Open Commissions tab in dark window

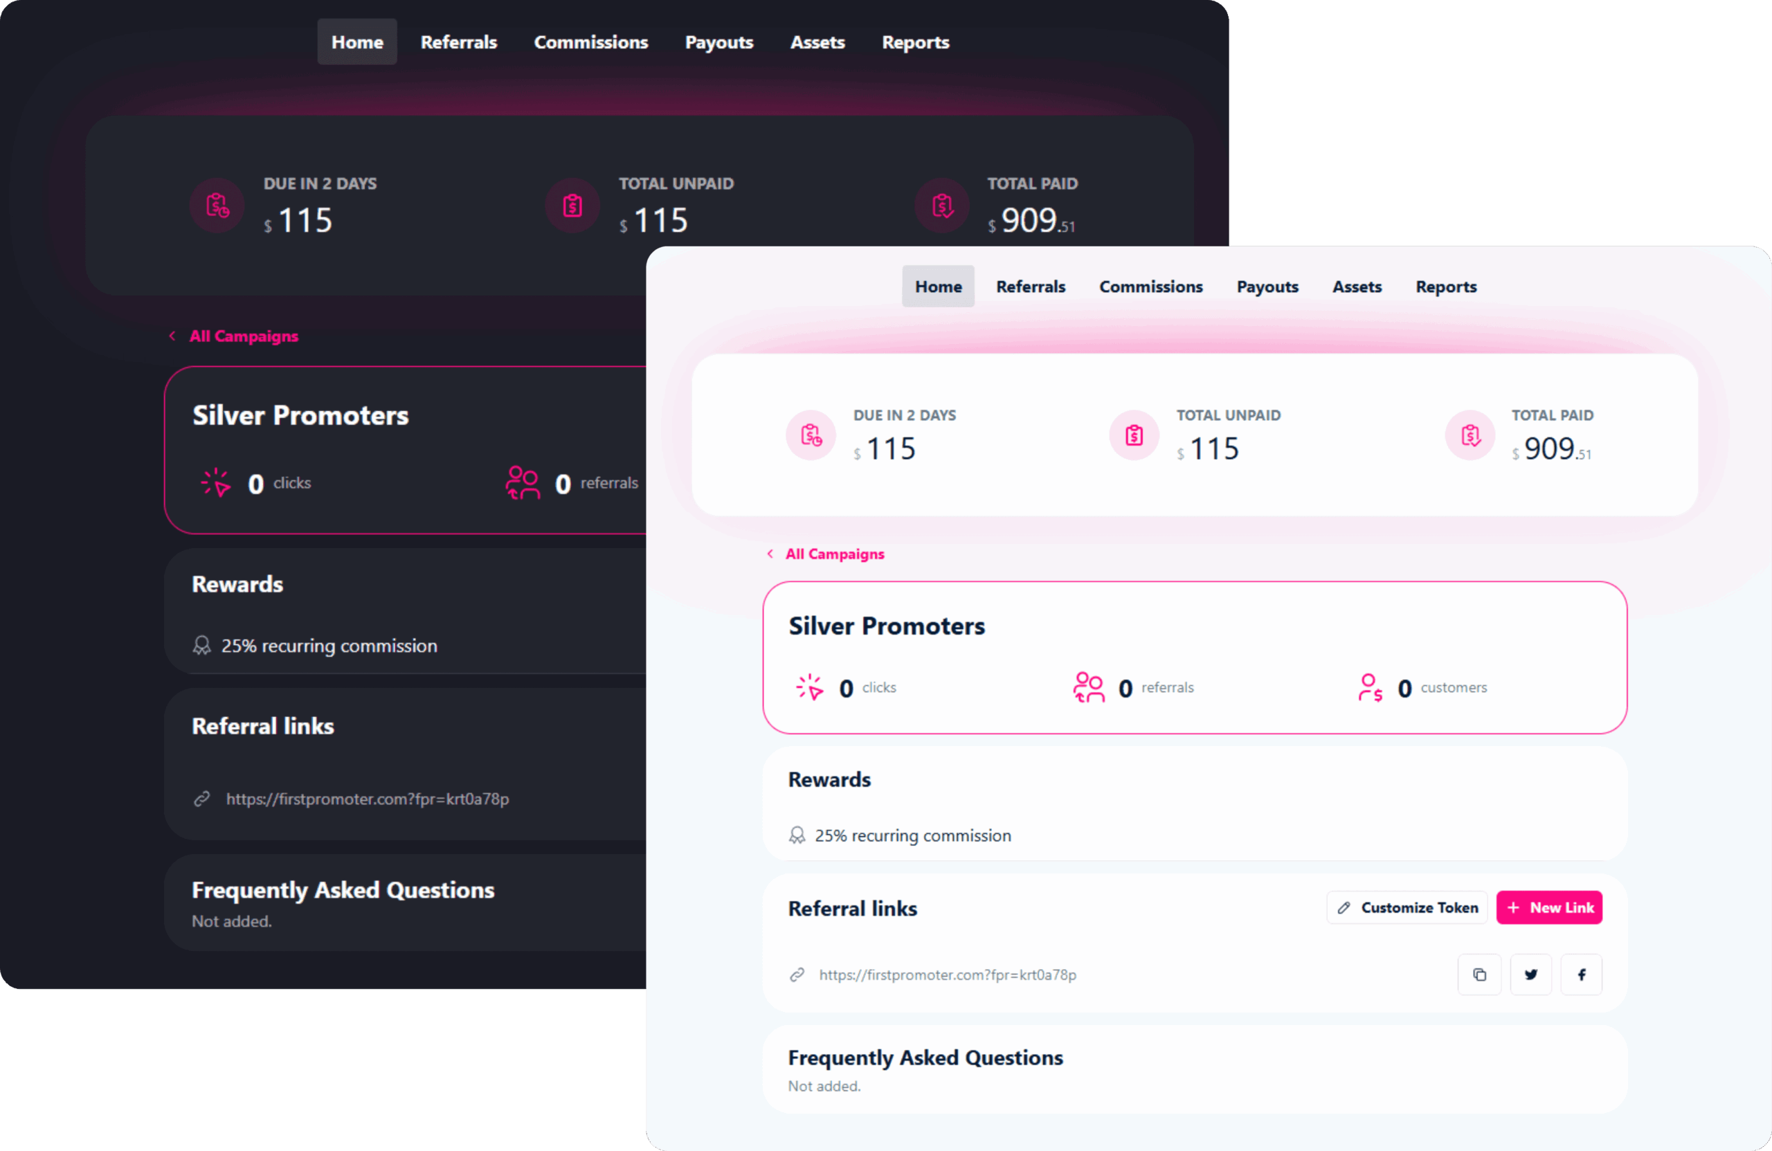tap(591, 42)
